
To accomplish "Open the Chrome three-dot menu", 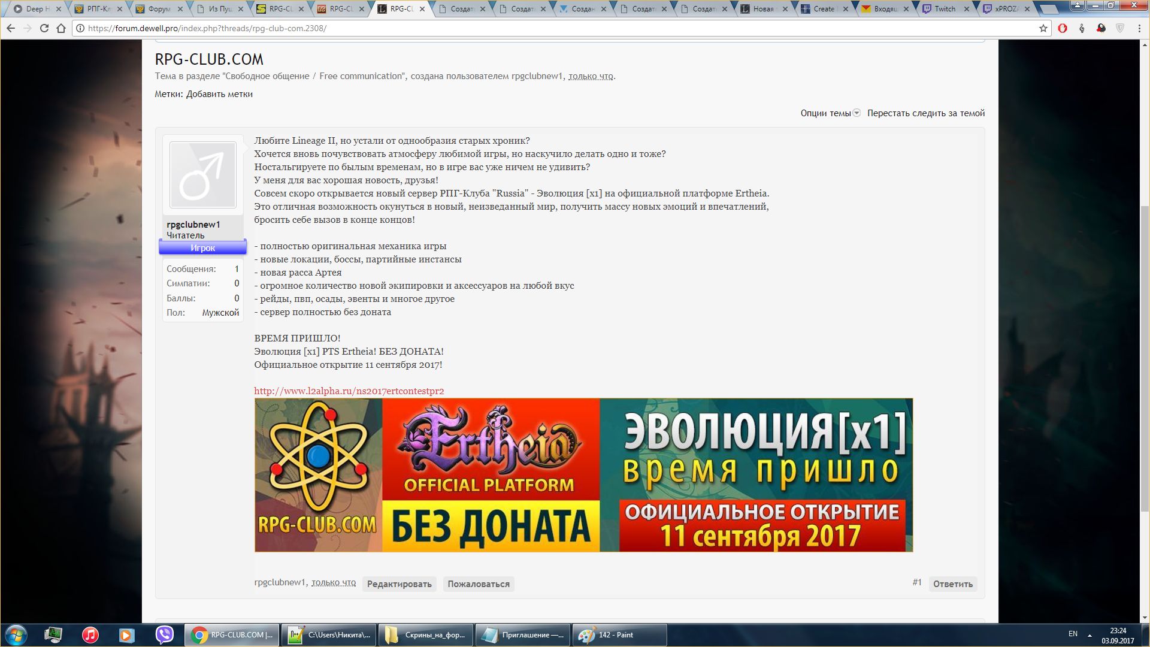I will point(1140,28).
